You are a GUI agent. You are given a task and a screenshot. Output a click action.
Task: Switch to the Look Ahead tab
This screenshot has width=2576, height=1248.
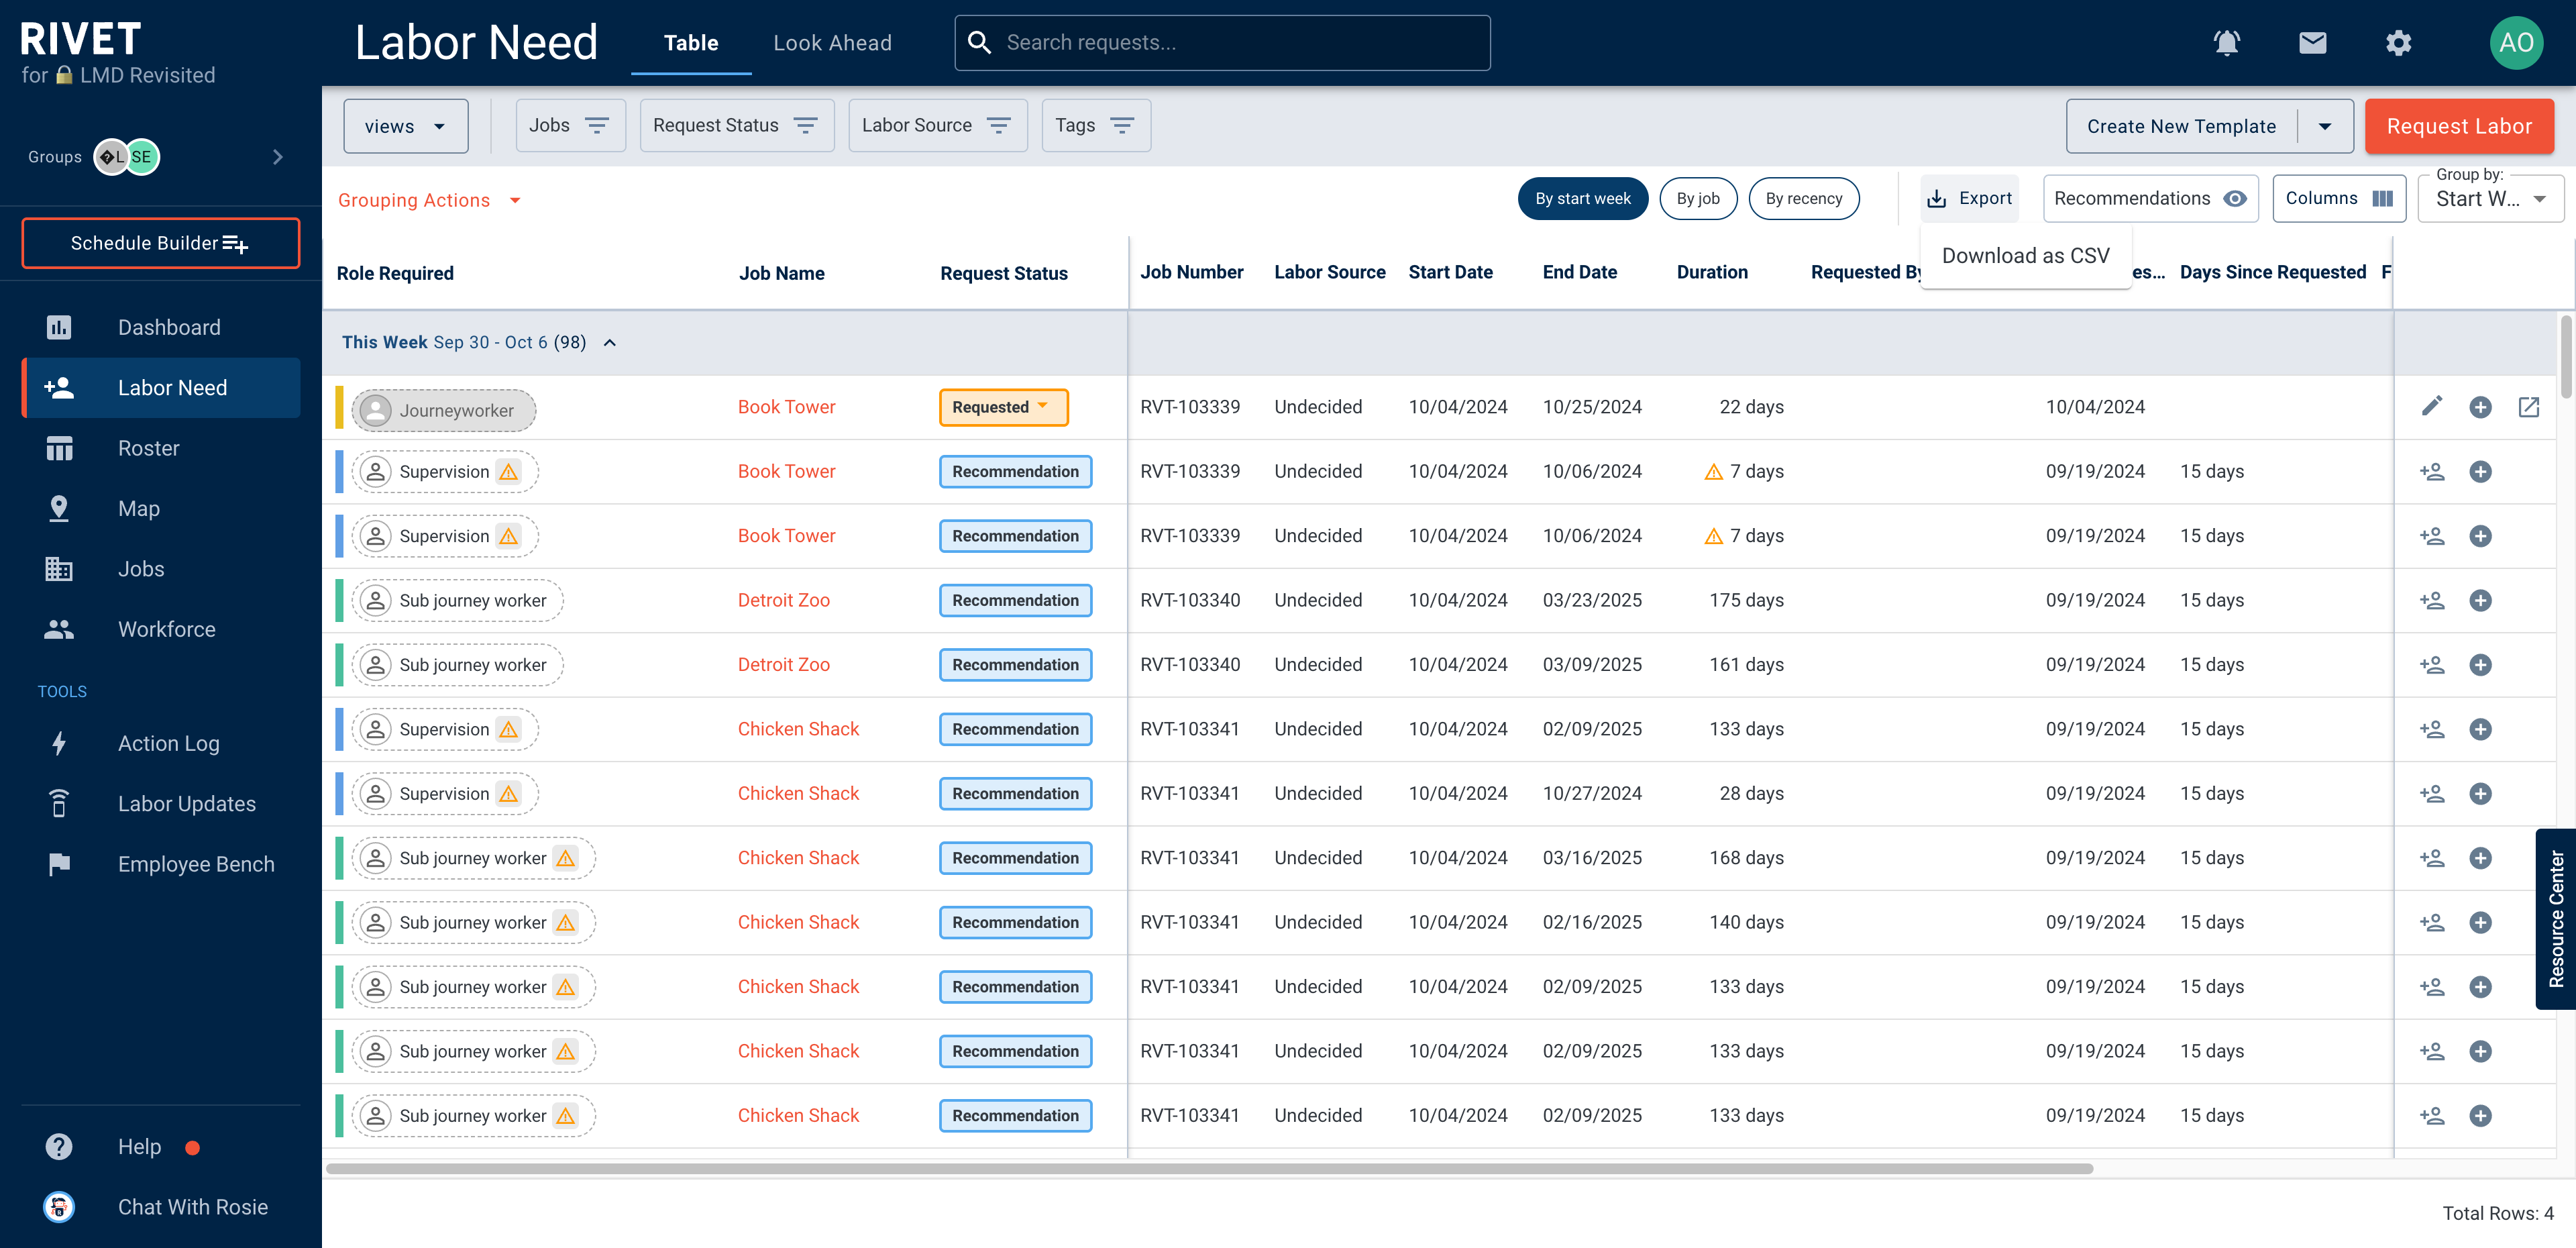coord(832,43)
